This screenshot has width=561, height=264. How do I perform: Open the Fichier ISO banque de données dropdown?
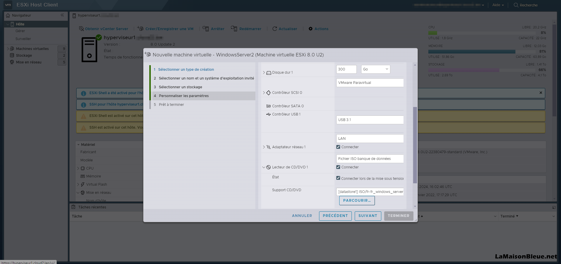370,159
